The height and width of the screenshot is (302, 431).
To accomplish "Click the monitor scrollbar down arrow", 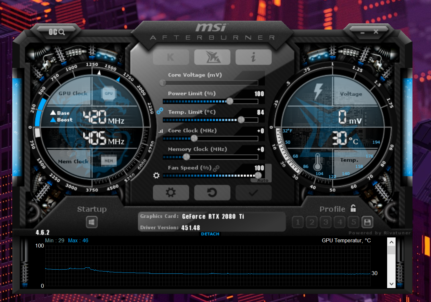I will click(x=391, y=284).
